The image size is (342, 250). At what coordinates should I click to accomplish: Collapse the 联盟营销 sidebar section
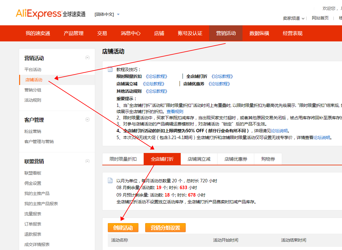pos(87,161)
